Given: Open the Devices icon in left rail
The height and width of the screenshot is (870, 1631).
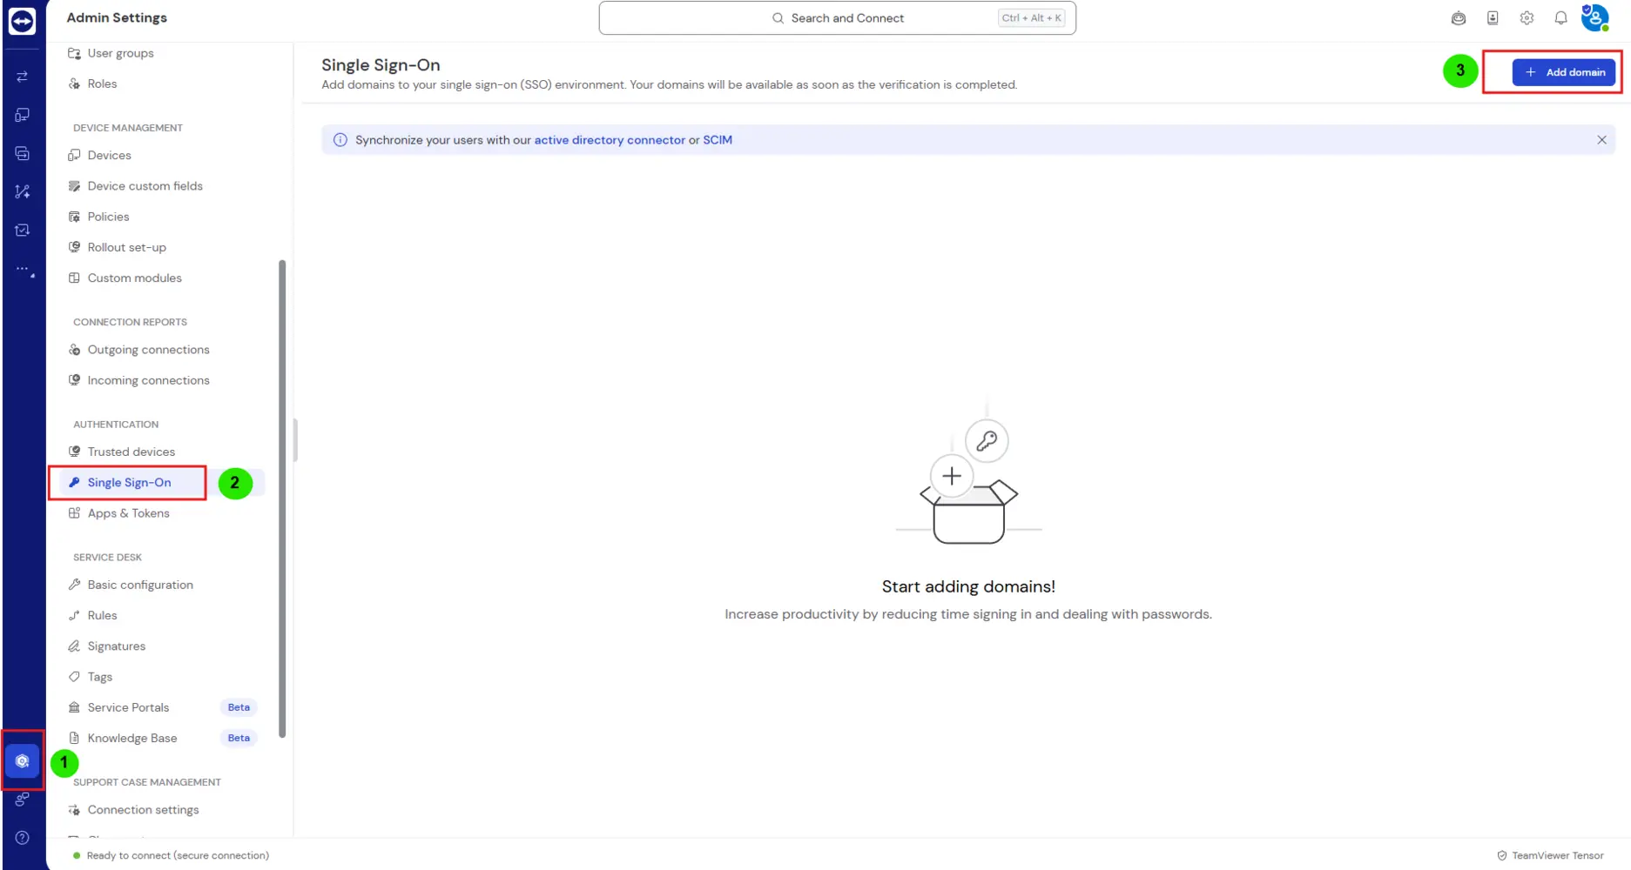Looking at the screenshot, I should [x=23, y=115].
